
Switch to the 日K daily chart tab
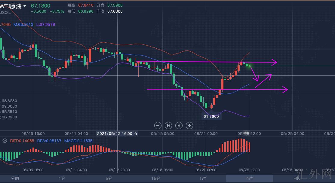297,178
